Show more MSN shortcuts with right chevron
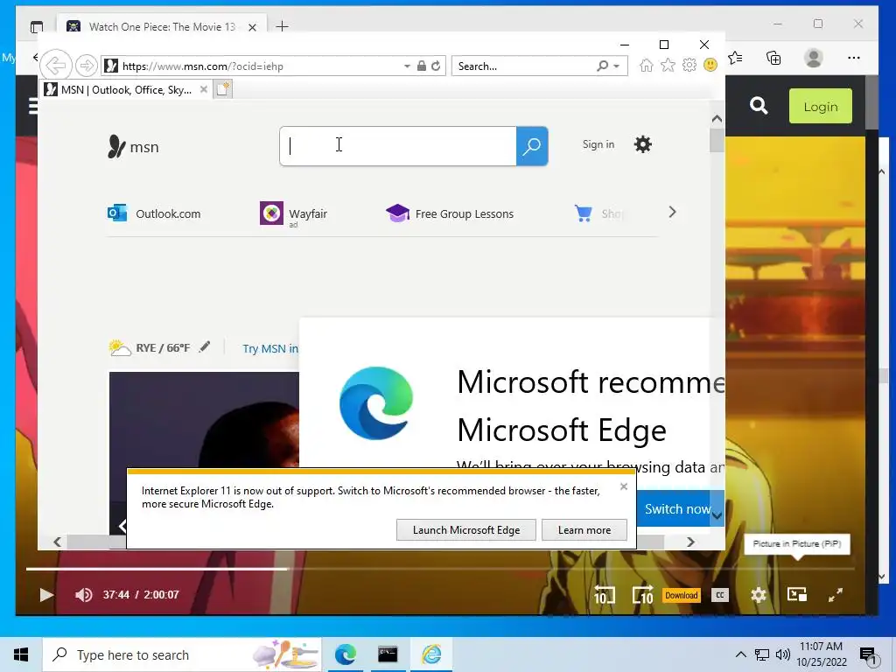This screenshot has width=896, height=672. (x=673, y=212)
